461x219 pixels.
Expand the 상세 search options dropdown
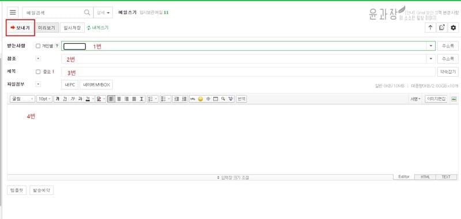[x=103, y=13]
